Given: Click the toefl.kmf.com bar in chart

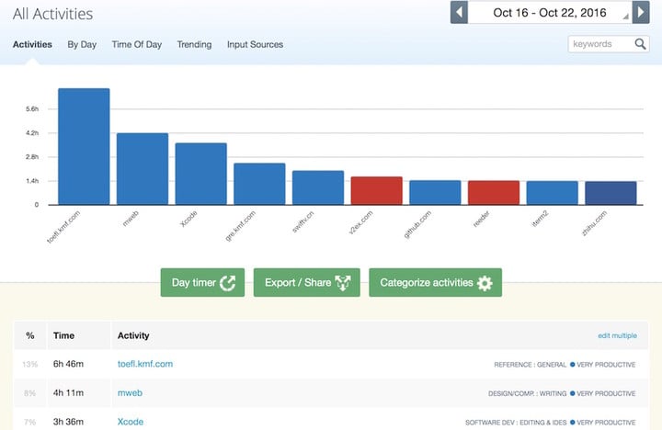Looking at the screenshot, I should tap(84, 146).
